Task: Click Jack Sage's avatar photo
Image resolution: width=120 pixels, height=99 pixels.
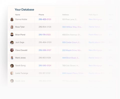Action: click(x=12, y=43)
